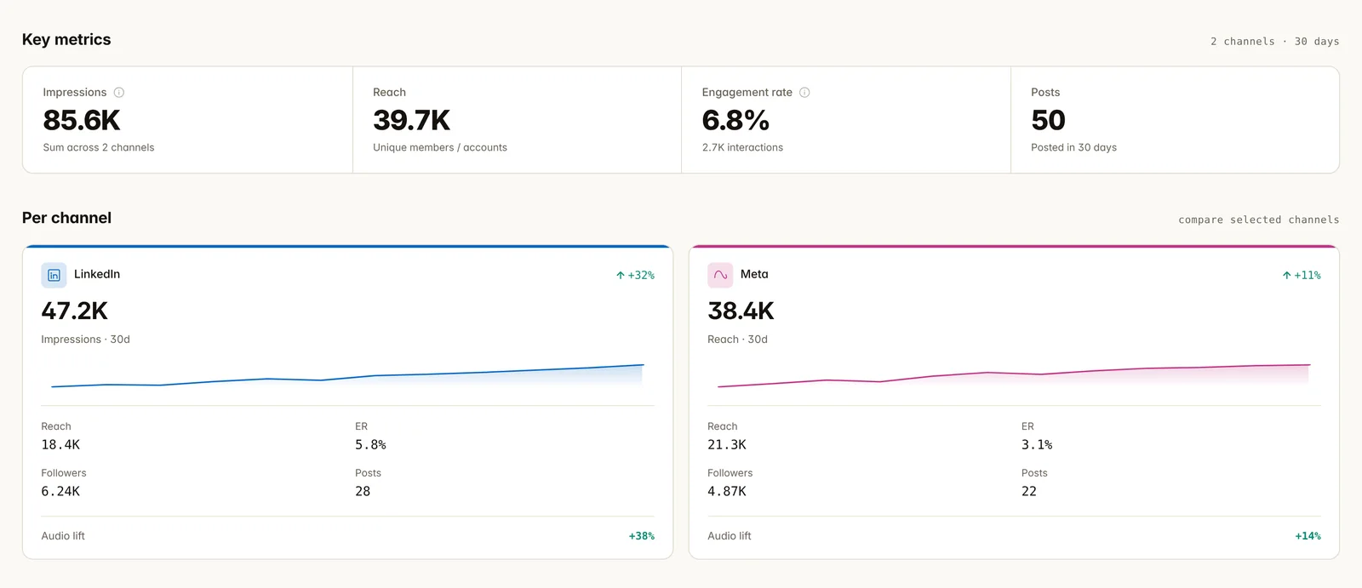Screen dimensions: 1362x588
Task: Click the up arrow beside +11% on Meta
Action: [1287, 276]
